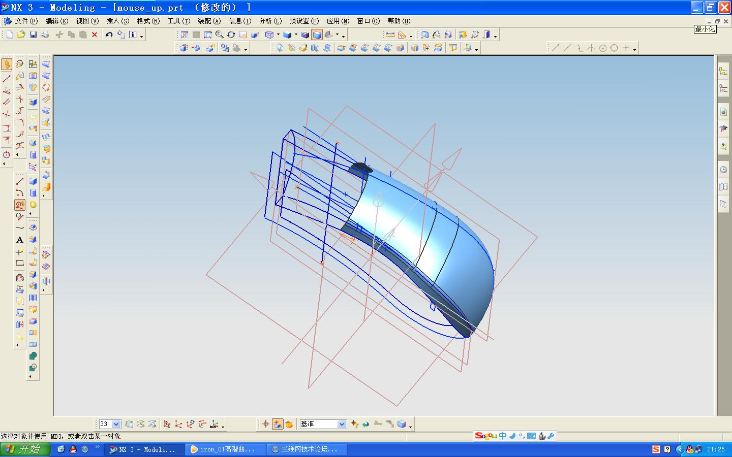Toggle the highlighted snap option icon
The width and height of the screenshot is (732, 457).
pyautogui.click(x=278, y=424)
